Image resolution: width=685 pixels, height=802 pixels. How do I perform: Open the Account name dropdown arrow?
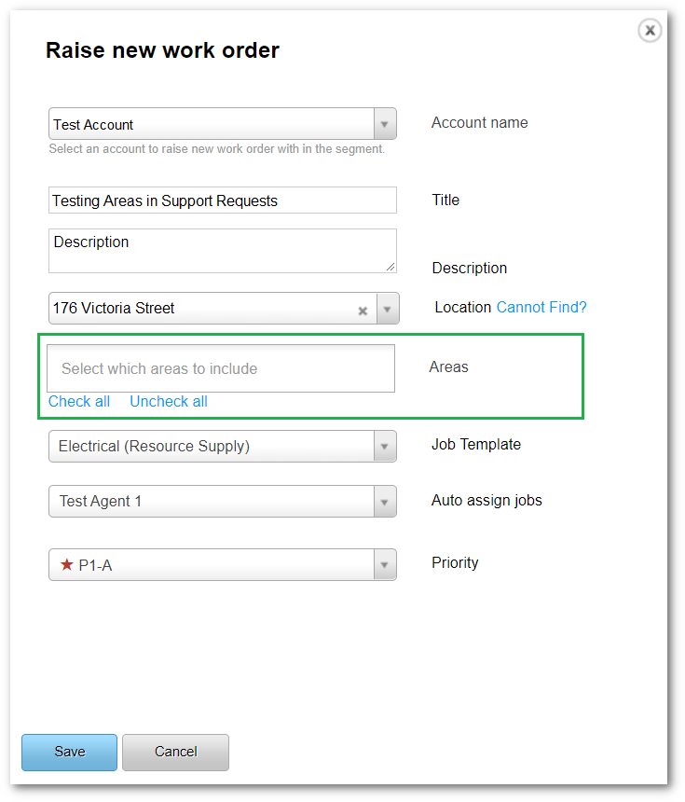385,124
